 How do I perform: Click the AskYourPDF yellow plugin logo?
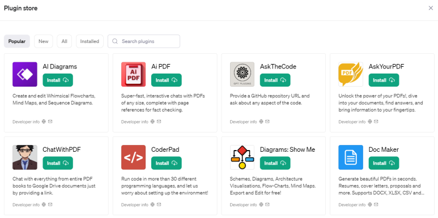(x=351, y=74)
